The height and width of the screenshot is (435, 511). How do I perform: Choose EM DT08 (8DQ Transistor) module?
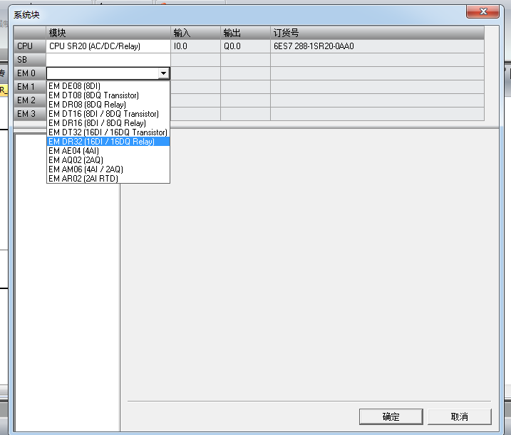(93, 95)
